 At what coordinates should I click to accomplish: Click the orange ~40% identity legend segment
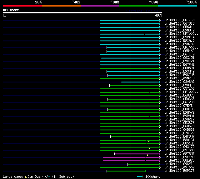click(61, 6)
